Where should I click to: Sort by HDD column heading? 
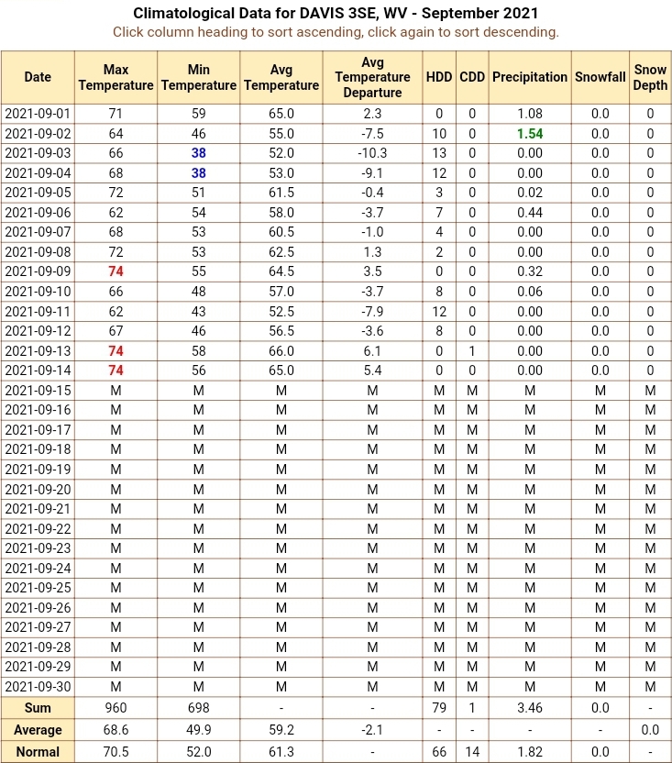tap(439, 77)
